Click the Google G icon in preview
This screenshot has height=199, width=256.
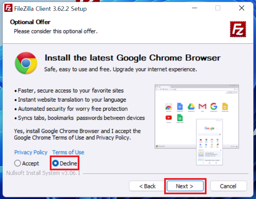coord(214,106)
